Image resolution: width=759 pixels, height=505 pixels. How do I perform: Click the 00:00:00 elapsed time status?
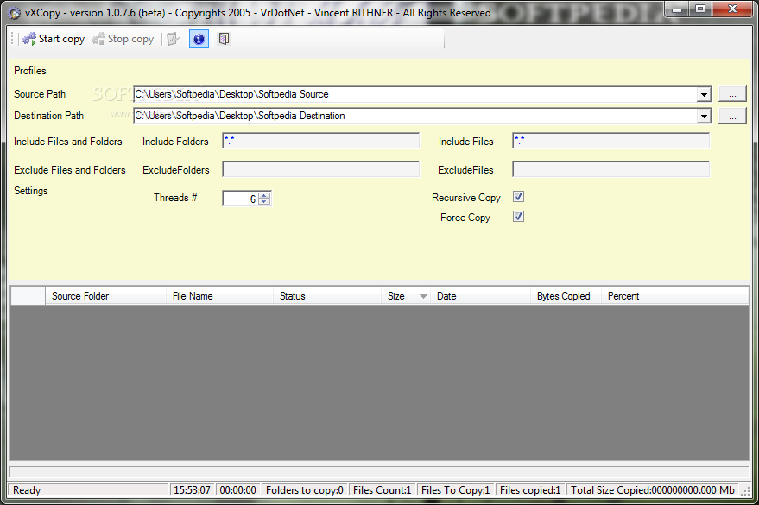[x=237, y=490]
